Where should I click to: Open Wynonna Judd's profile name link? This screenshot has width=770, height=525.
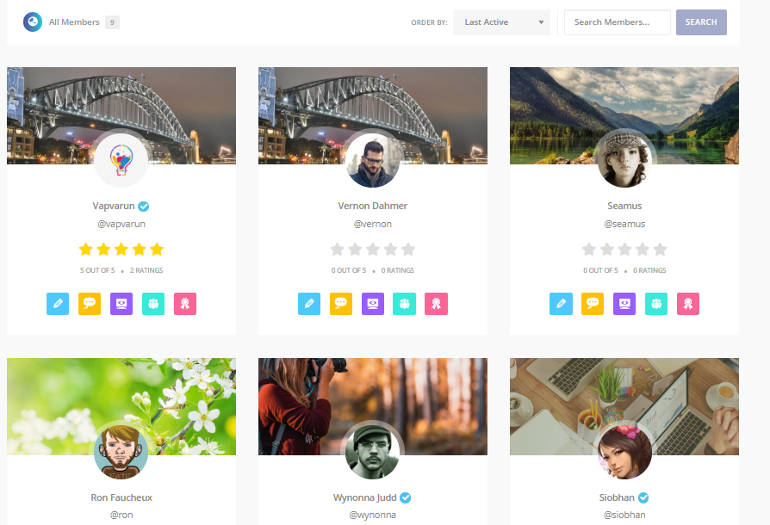[365, 497]
